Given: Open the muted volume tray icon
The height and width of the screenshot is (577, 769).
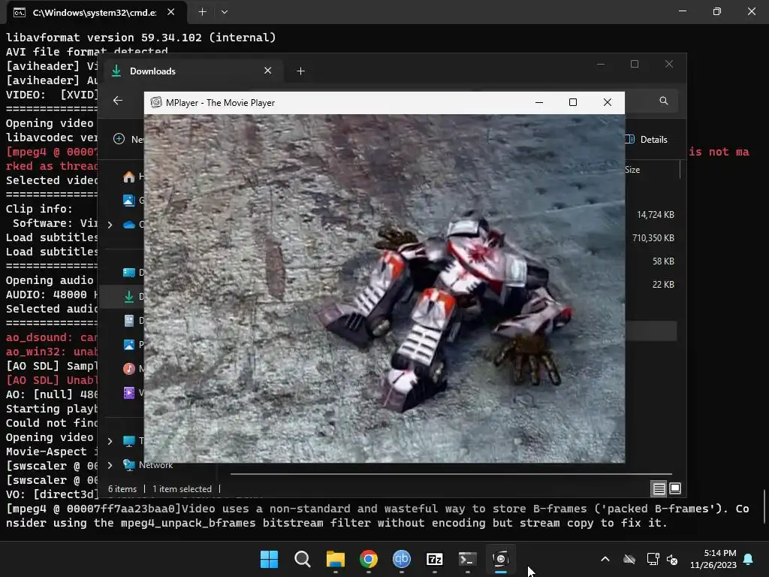Looking at the screenshot, I should [x=672, y=559].
